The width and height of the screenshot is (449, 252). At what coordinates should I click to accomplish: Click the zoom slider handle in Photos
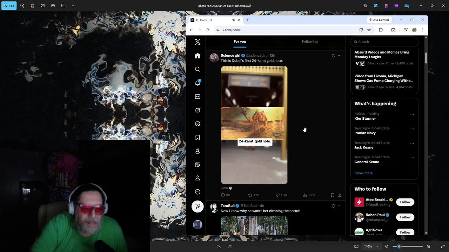399,246
